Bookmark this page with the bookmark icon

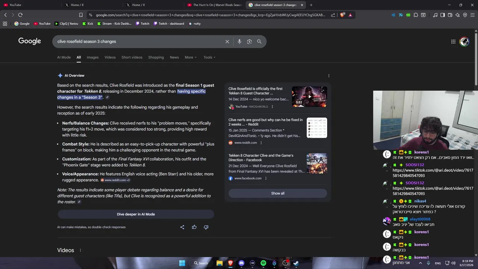(81, 15)
